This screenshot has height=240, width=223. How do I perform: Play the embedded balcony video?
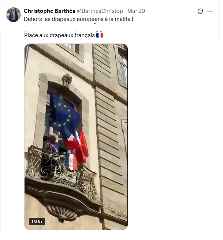pyautogui.click(x=76, y=137)
